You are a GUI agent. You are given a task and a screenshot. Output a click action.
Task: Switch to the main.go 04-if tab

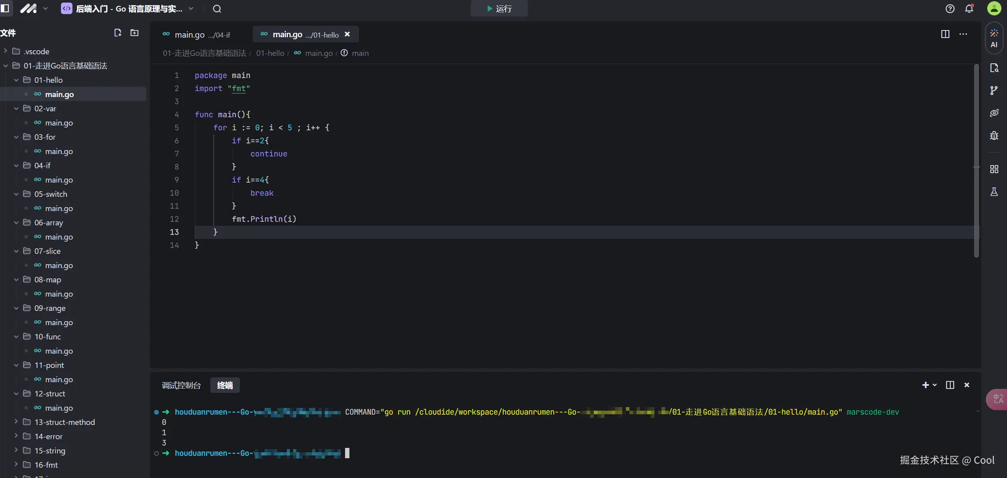[x=197, y=35]
